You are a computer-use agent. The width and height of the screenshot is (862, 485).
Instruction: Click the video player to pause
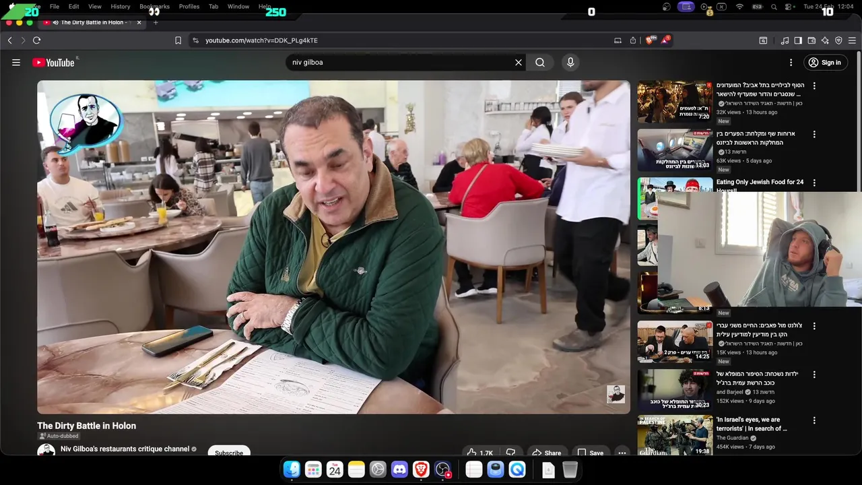coord(333,247)
